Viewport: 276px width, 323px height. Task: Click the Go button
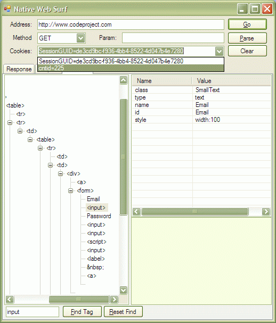click(x=247, y=24)
